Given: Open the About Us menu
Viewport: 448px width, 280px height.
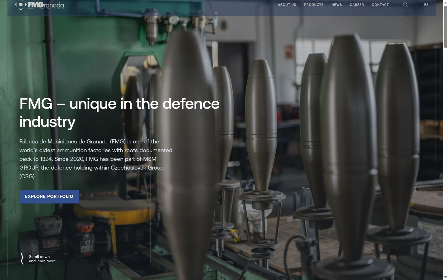Looking at the screenshot, I should [x=287, y=5].
